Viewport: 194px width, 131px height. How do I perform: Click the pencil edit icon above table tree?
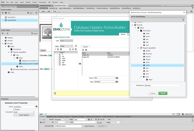click(55, 49)
